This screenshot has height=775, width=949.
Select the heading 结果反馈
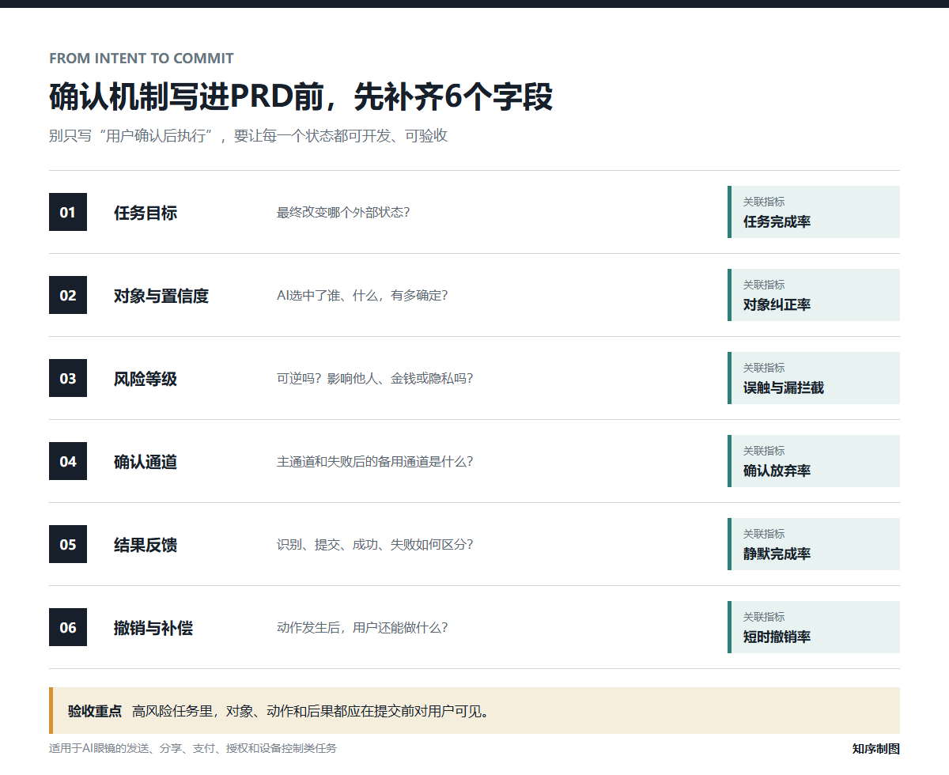point(146,545)
